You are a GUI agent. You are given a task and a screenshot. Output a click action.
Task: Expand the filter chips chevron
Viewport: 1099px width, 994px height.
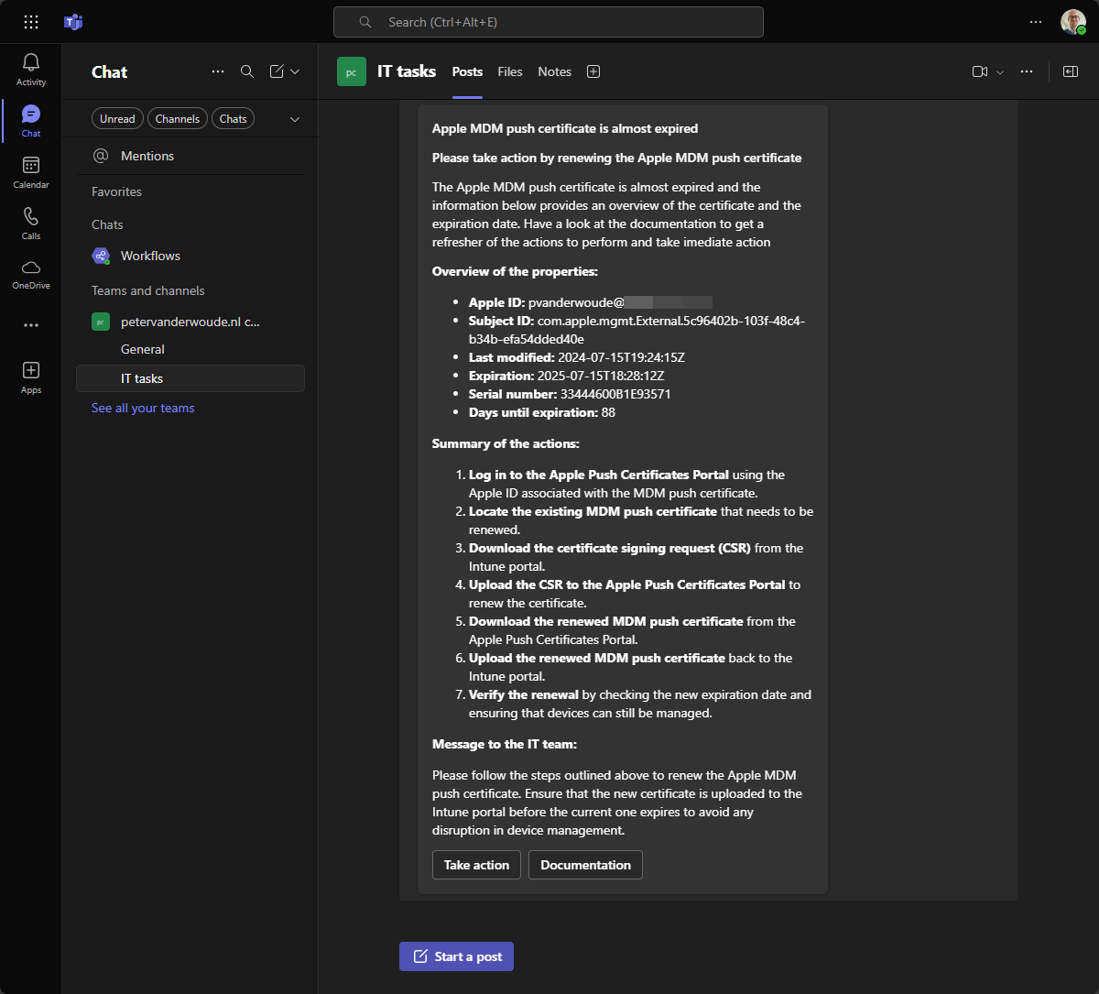tap(295, 119)
